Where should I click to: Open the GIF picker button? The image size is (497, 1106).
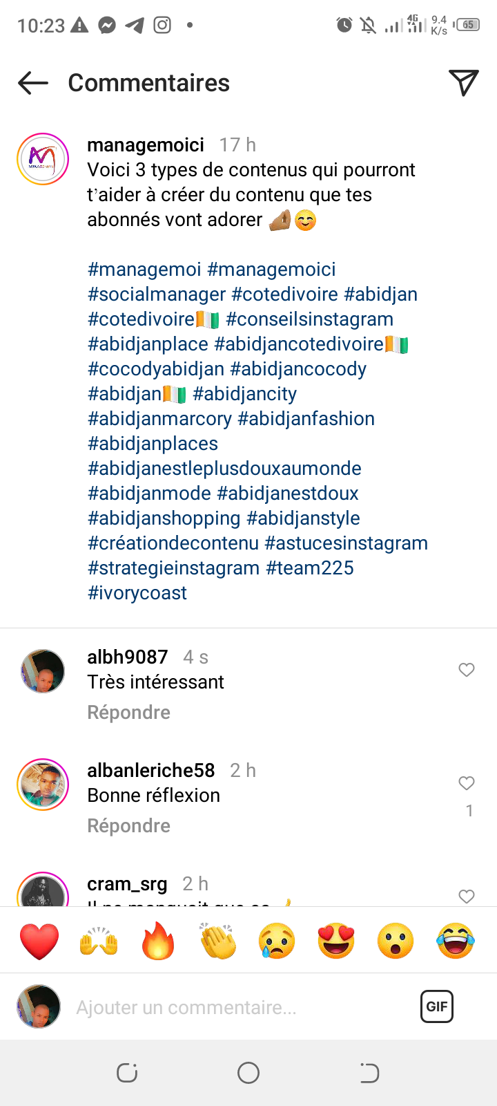pyautogui.click(x=437, y=1006)
